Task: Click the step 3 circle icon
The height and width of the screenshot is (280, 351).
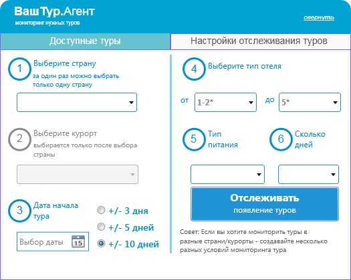Action: (x=19, y=211)
